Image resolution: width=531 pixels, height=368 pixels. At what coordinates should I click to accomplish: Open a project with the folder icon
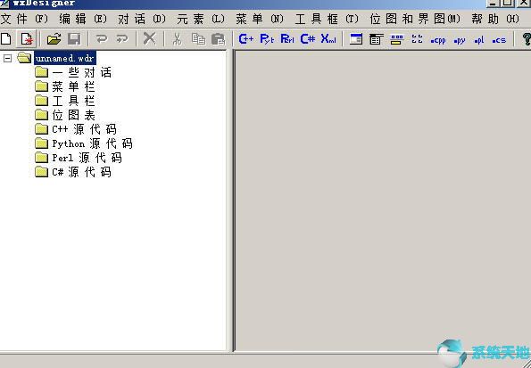[54, 39]
